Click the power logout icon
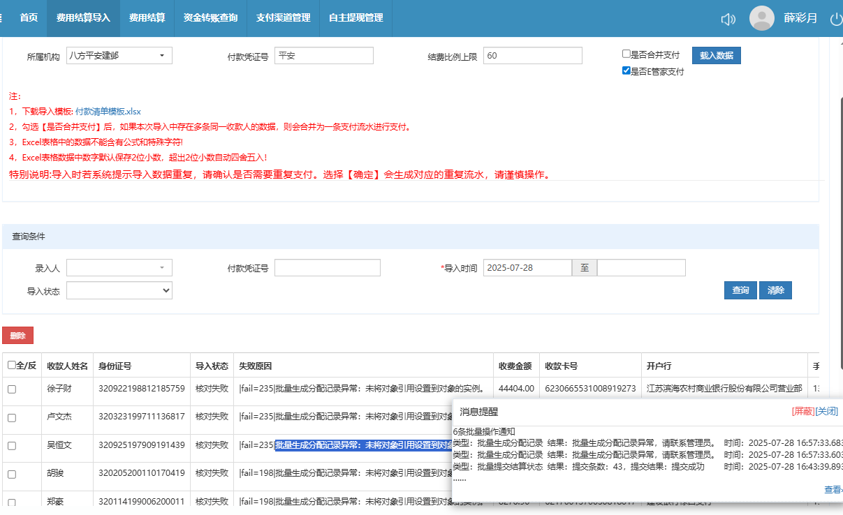This screenshot has height=515, width=843. [835, 19]
